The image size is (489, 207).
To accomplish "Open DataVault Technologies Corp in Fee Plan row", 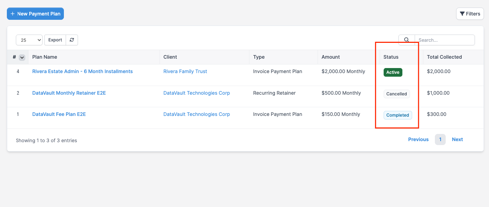I will click(x=197, y=114).
